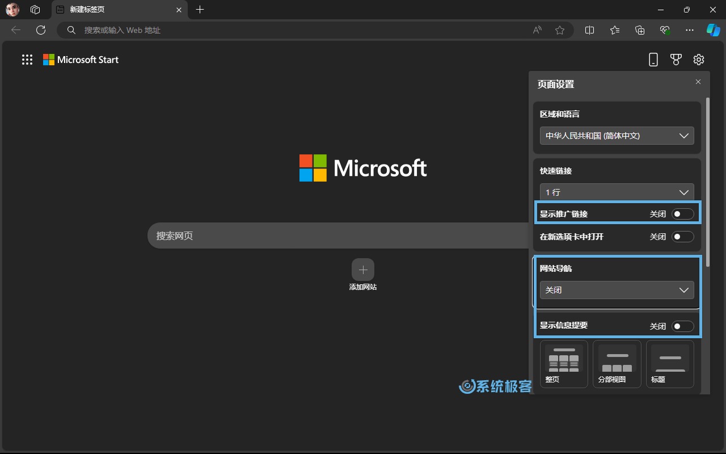
Task: Click the profile avatar icon
Action: click(12, 10)
